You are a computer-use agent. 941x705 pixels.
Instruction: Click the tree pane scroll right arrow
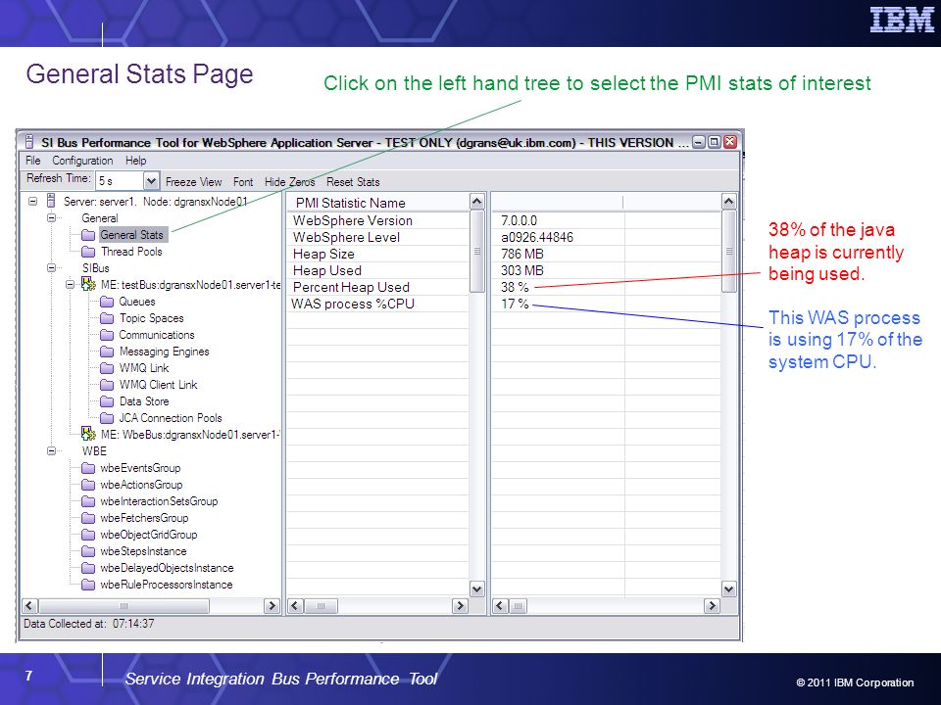pos(272,606)
